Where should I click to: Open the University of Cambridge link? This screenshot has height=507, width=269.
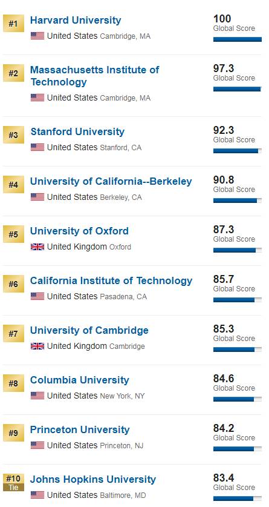click(89, 330)
